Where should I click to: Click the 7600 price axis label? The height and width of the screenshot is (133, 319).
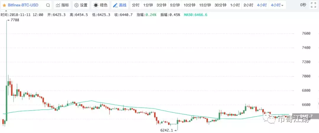[x=306, y=33]
